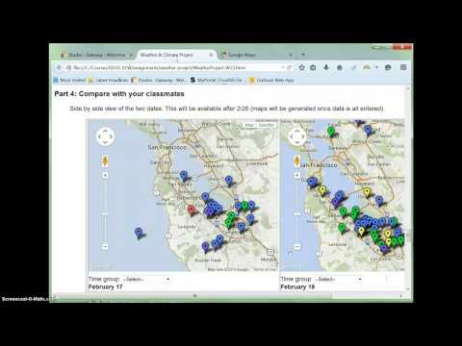Click the zoom slider handle on left map

click(x=105, y=214)
